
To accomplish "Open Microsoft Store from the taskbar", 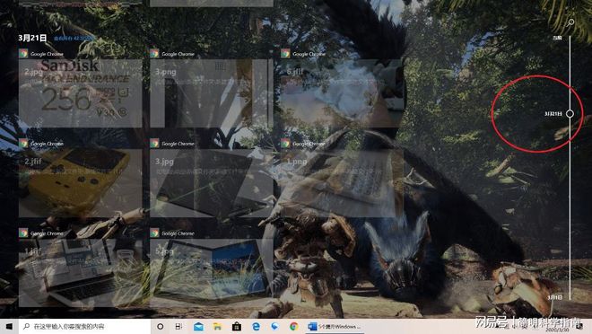I will click(x=237, y=326).
